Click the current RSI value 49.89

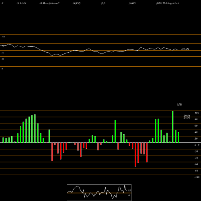[185, 49]
